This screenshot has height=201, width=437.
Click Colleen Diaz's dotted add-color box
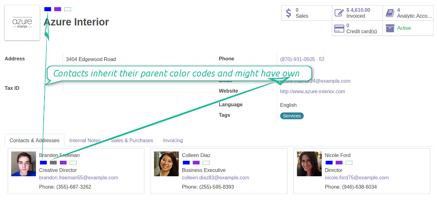(x=206, y=163)
